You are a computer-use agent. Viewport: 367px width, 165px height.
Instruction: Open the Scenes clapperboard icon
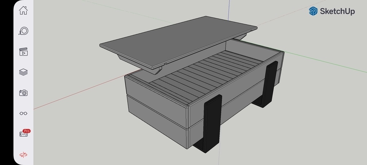23,52
